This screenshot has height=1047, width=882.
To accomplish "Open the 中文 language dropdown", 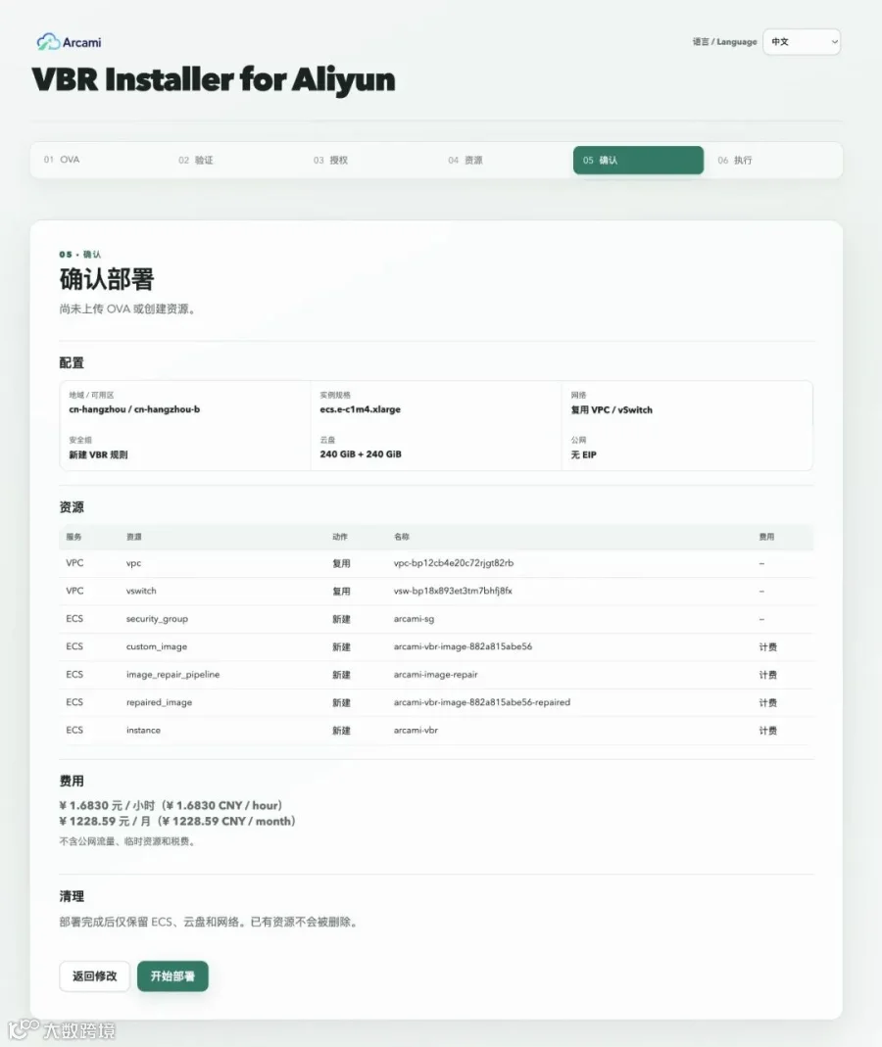I will 802,41.
